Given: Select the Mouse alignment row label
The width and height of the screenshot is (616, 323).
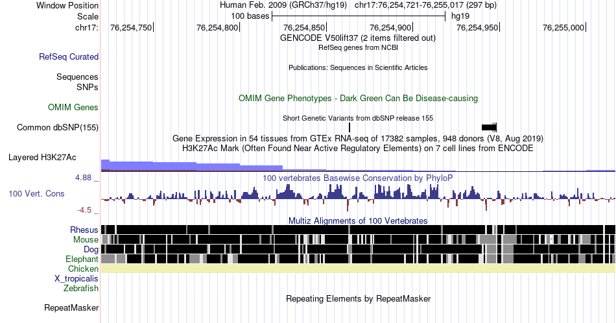Looking at the screenshot, I should pyautogui.click(x=86, y=240).
